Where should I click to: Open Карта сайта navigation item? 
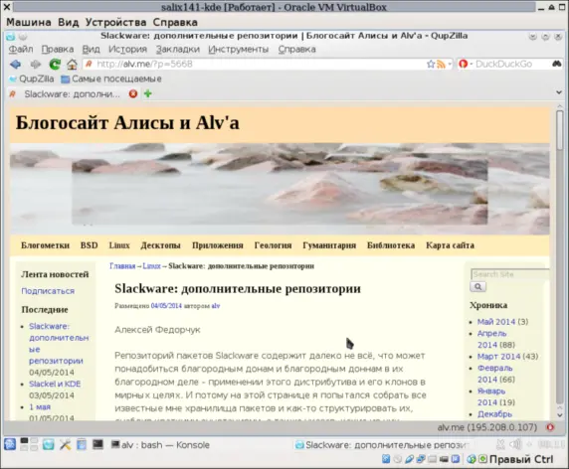click(450, 245)
